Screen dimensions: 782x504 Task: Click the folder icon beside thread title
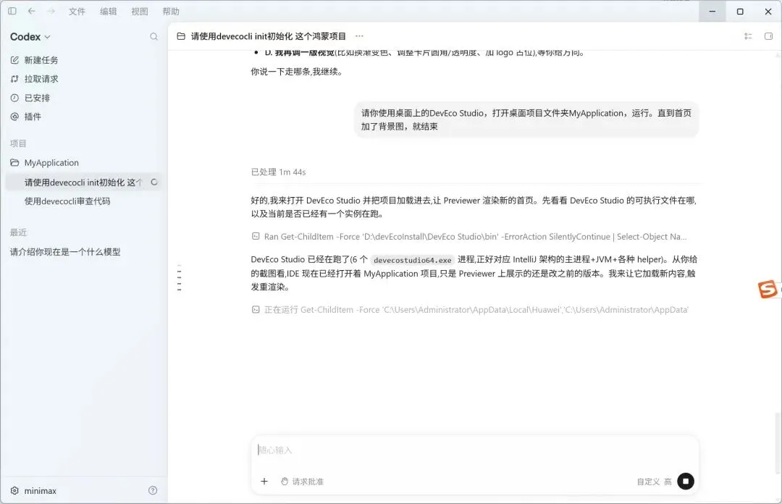click(x=181, y=36)
